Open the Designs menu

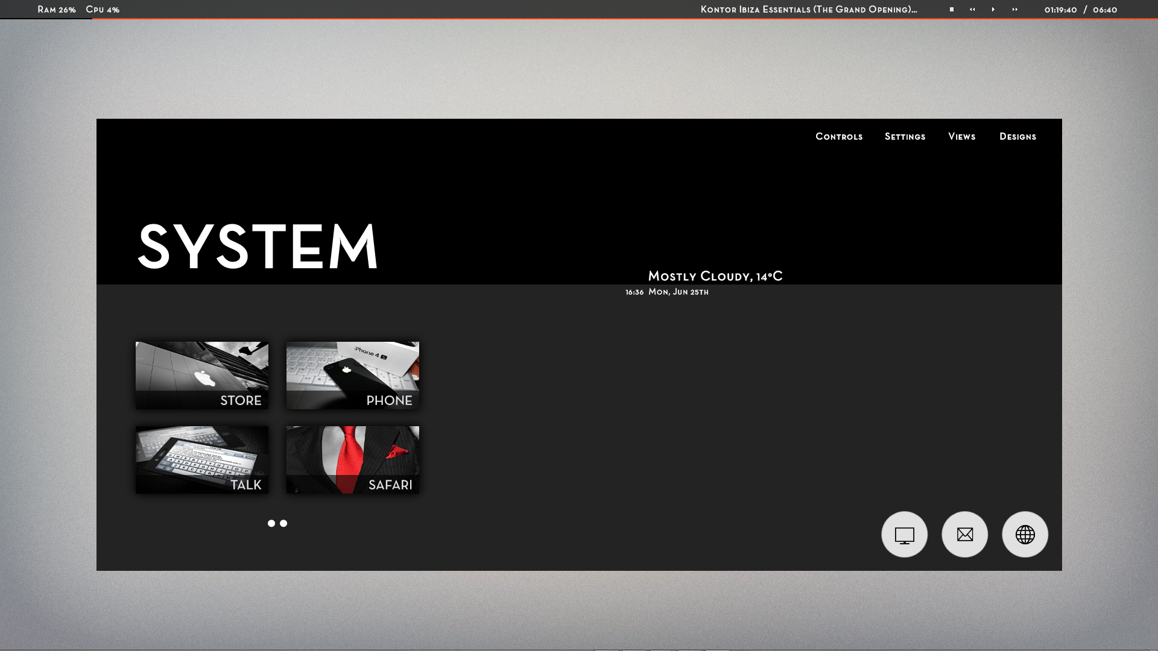click(x=1017, y=137)
